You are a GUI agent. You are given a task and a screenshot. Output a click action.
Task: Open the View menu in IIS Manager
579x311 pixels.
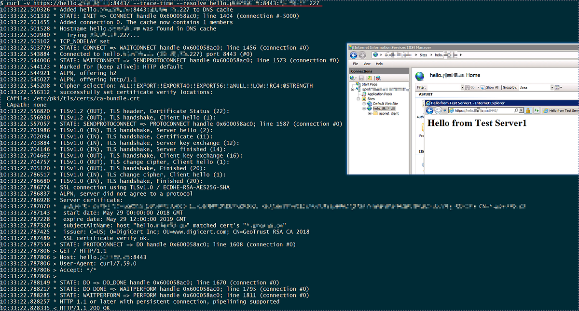coord(367,64)
